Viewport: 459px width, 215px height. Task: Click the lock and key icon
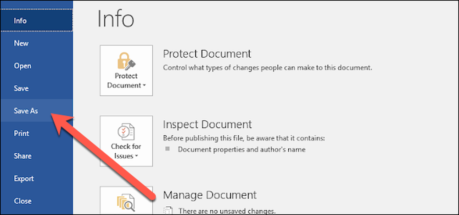(x=126, y=61)
